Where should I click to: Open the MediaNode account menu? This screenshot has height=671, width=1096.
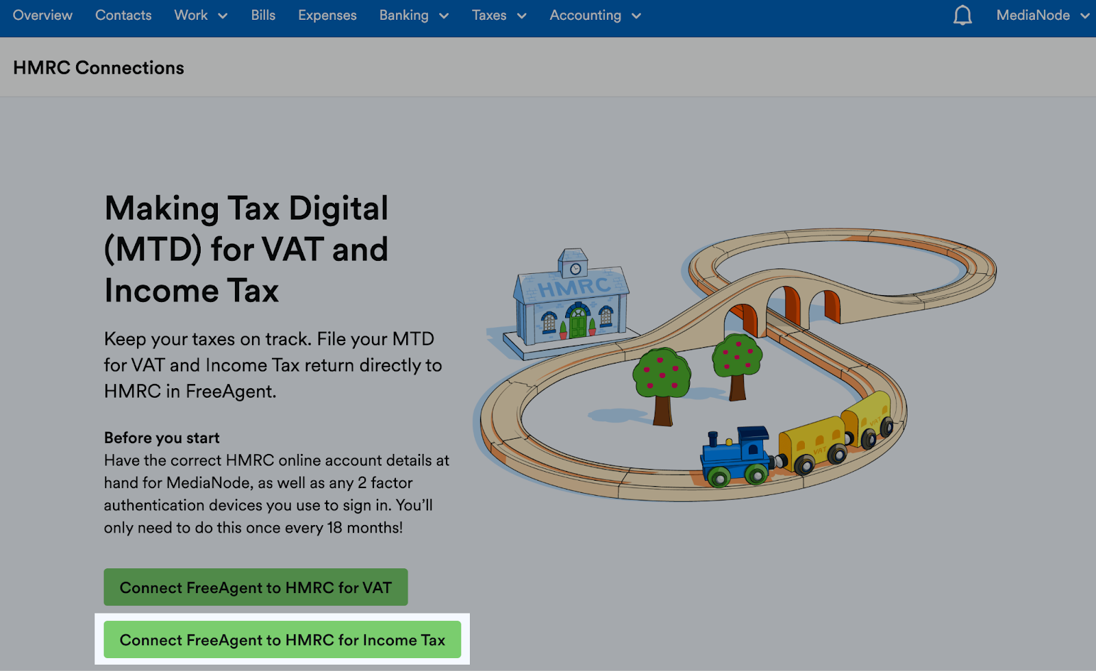[1043, 15]
